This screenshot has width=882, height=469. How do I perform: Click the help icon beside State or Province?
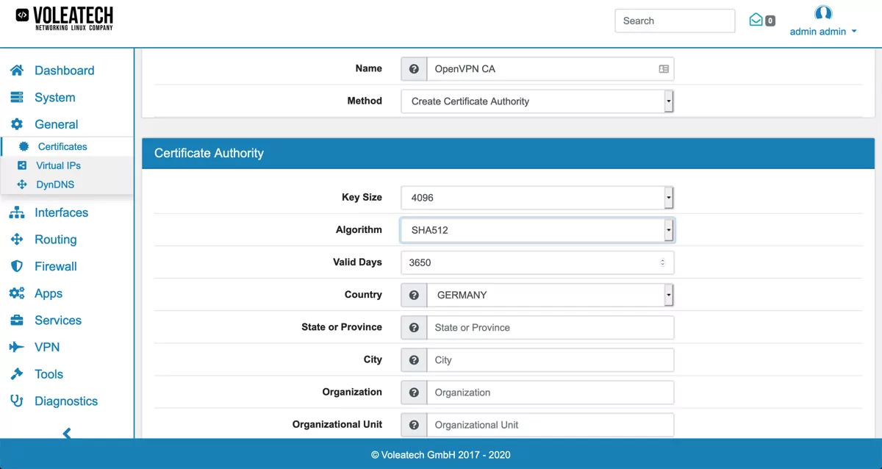click(x=414, y=328)
